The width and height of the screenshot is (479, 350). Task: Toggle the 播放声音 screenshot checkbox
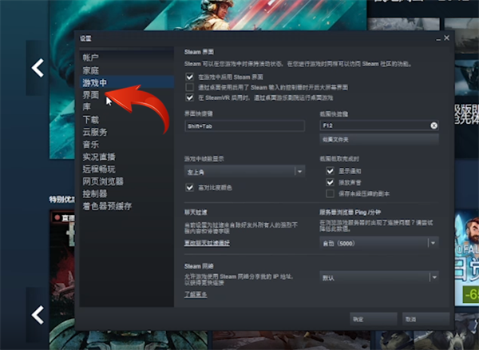pos(330,182)
